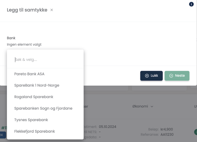Click the info icon in top-right corner
The height and width of the screenshot is (142, 197).
pyautogui.click(x=191, y=4)
